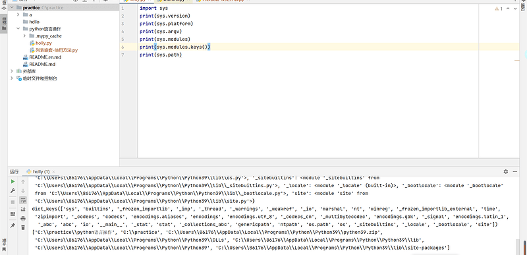The width and height of the screenshot is (527, 255).
Task: Click the up arrow in Run output toolbar
Action: pyautogui.click(x=23, y=182)
